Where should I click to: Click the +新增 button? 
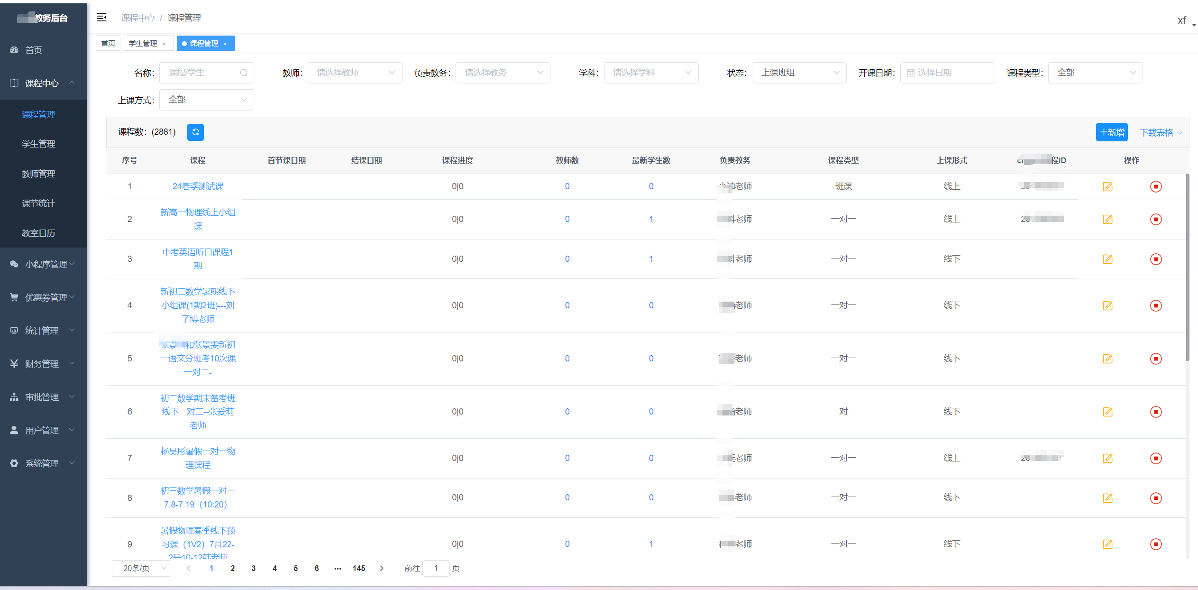1112,132
